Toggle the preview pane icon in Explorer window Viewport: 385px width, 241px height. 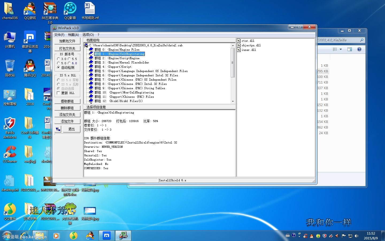(x=350, y=49)
